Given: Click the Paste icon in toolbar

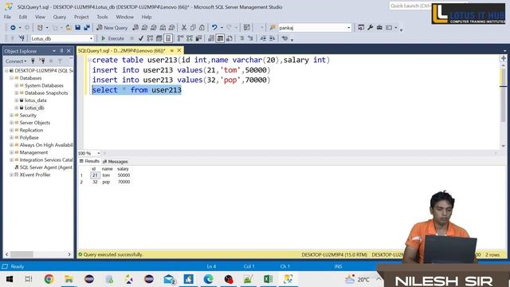Looking at the screenshot, I should click(202, 28).
